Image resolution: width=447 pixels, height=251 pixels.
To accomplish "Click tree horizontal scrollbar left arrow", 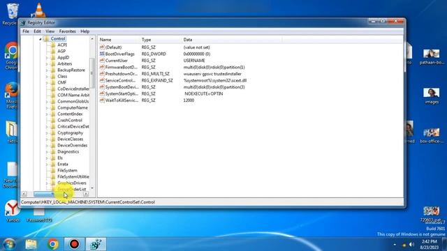I will [x=24, y=194].
